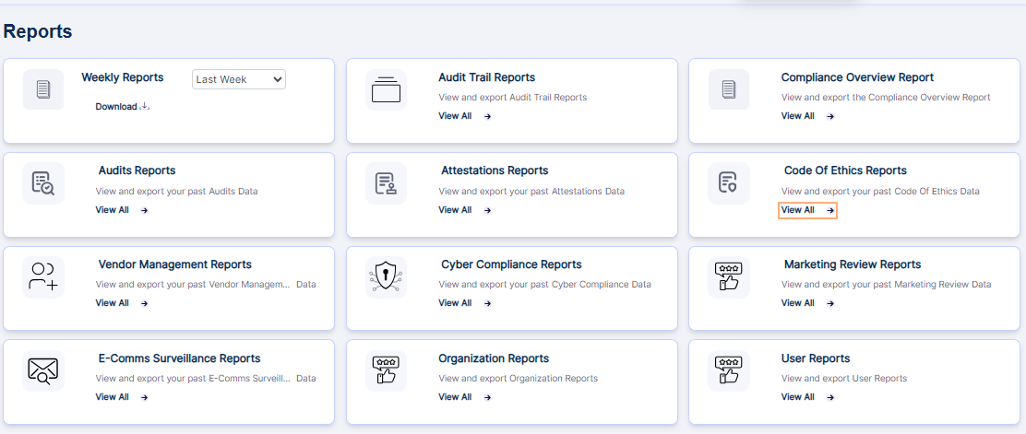Click the arrow next to Compliance Overview View All

pos(830,116)
